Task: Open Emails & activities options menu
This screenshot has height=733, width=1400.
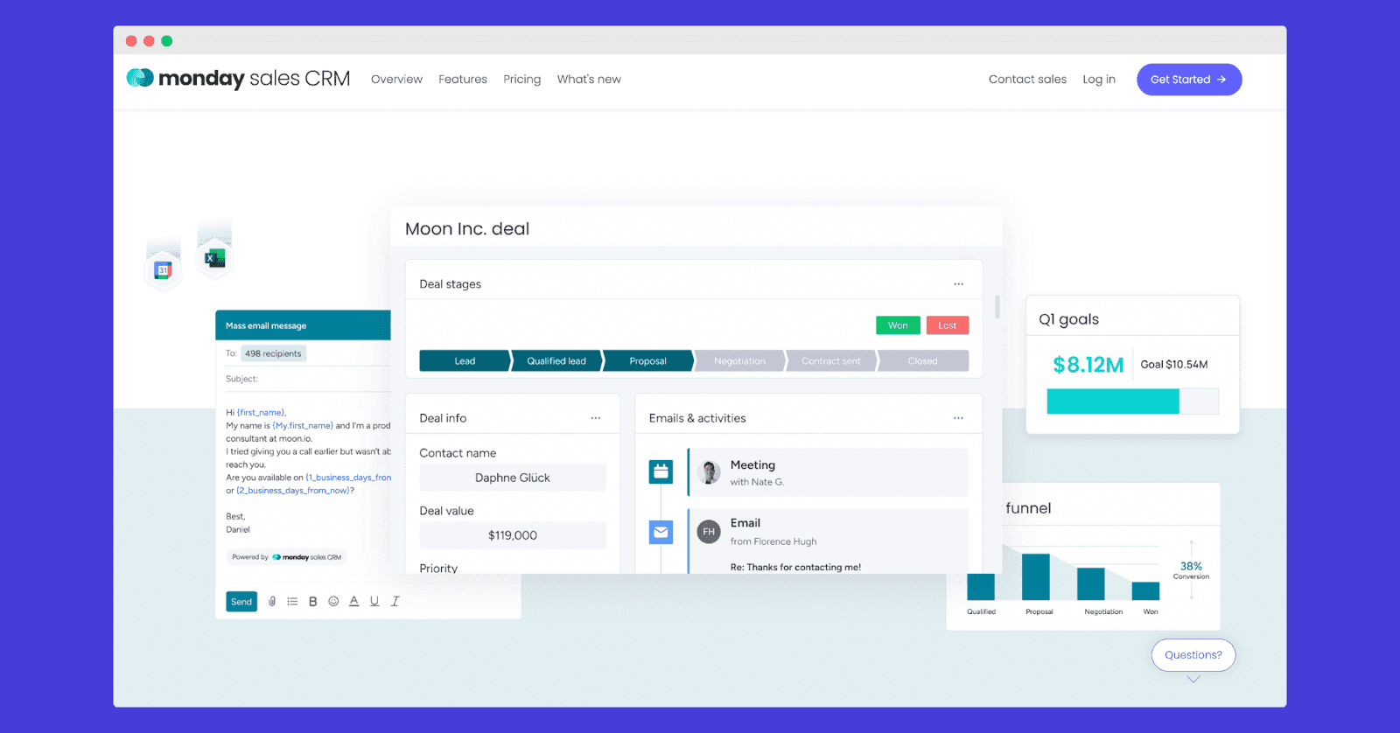Action: click(x=958, y=418)
